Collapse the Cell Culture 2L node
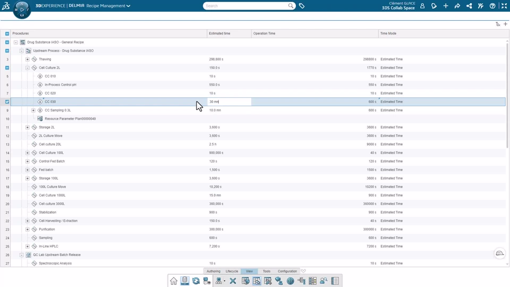This screenshot has width=510, height=287. pos(27,67)
